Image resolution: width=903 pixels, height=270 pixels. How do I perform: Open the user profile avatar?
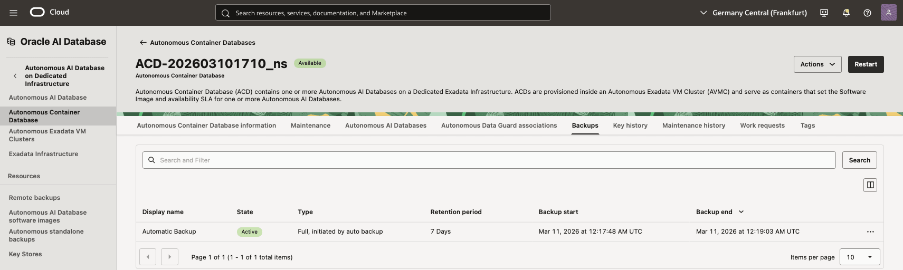coord(889,13)
